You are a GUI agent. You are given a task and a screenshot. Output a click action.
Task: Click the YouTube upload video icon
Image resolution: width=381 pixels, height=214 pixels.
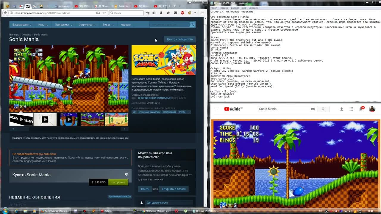342,109
